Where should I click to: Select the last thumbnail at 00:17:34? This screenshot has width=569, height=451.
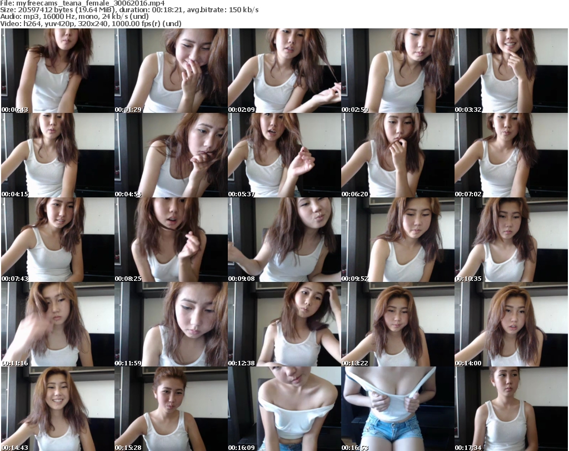coord(511,409)
